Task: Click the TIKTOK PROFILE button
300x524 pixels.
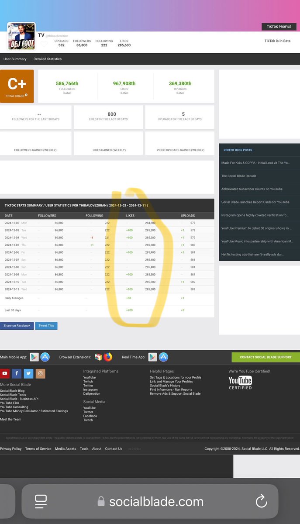Action: pyautogui.click(x=279, y=27)
